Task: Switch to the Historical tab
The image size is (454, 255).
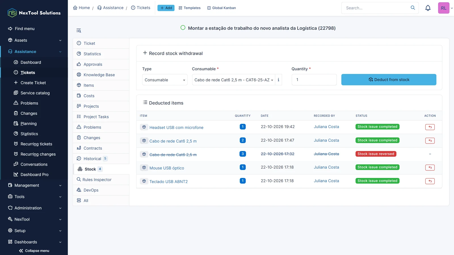Action: coord(101,159)
